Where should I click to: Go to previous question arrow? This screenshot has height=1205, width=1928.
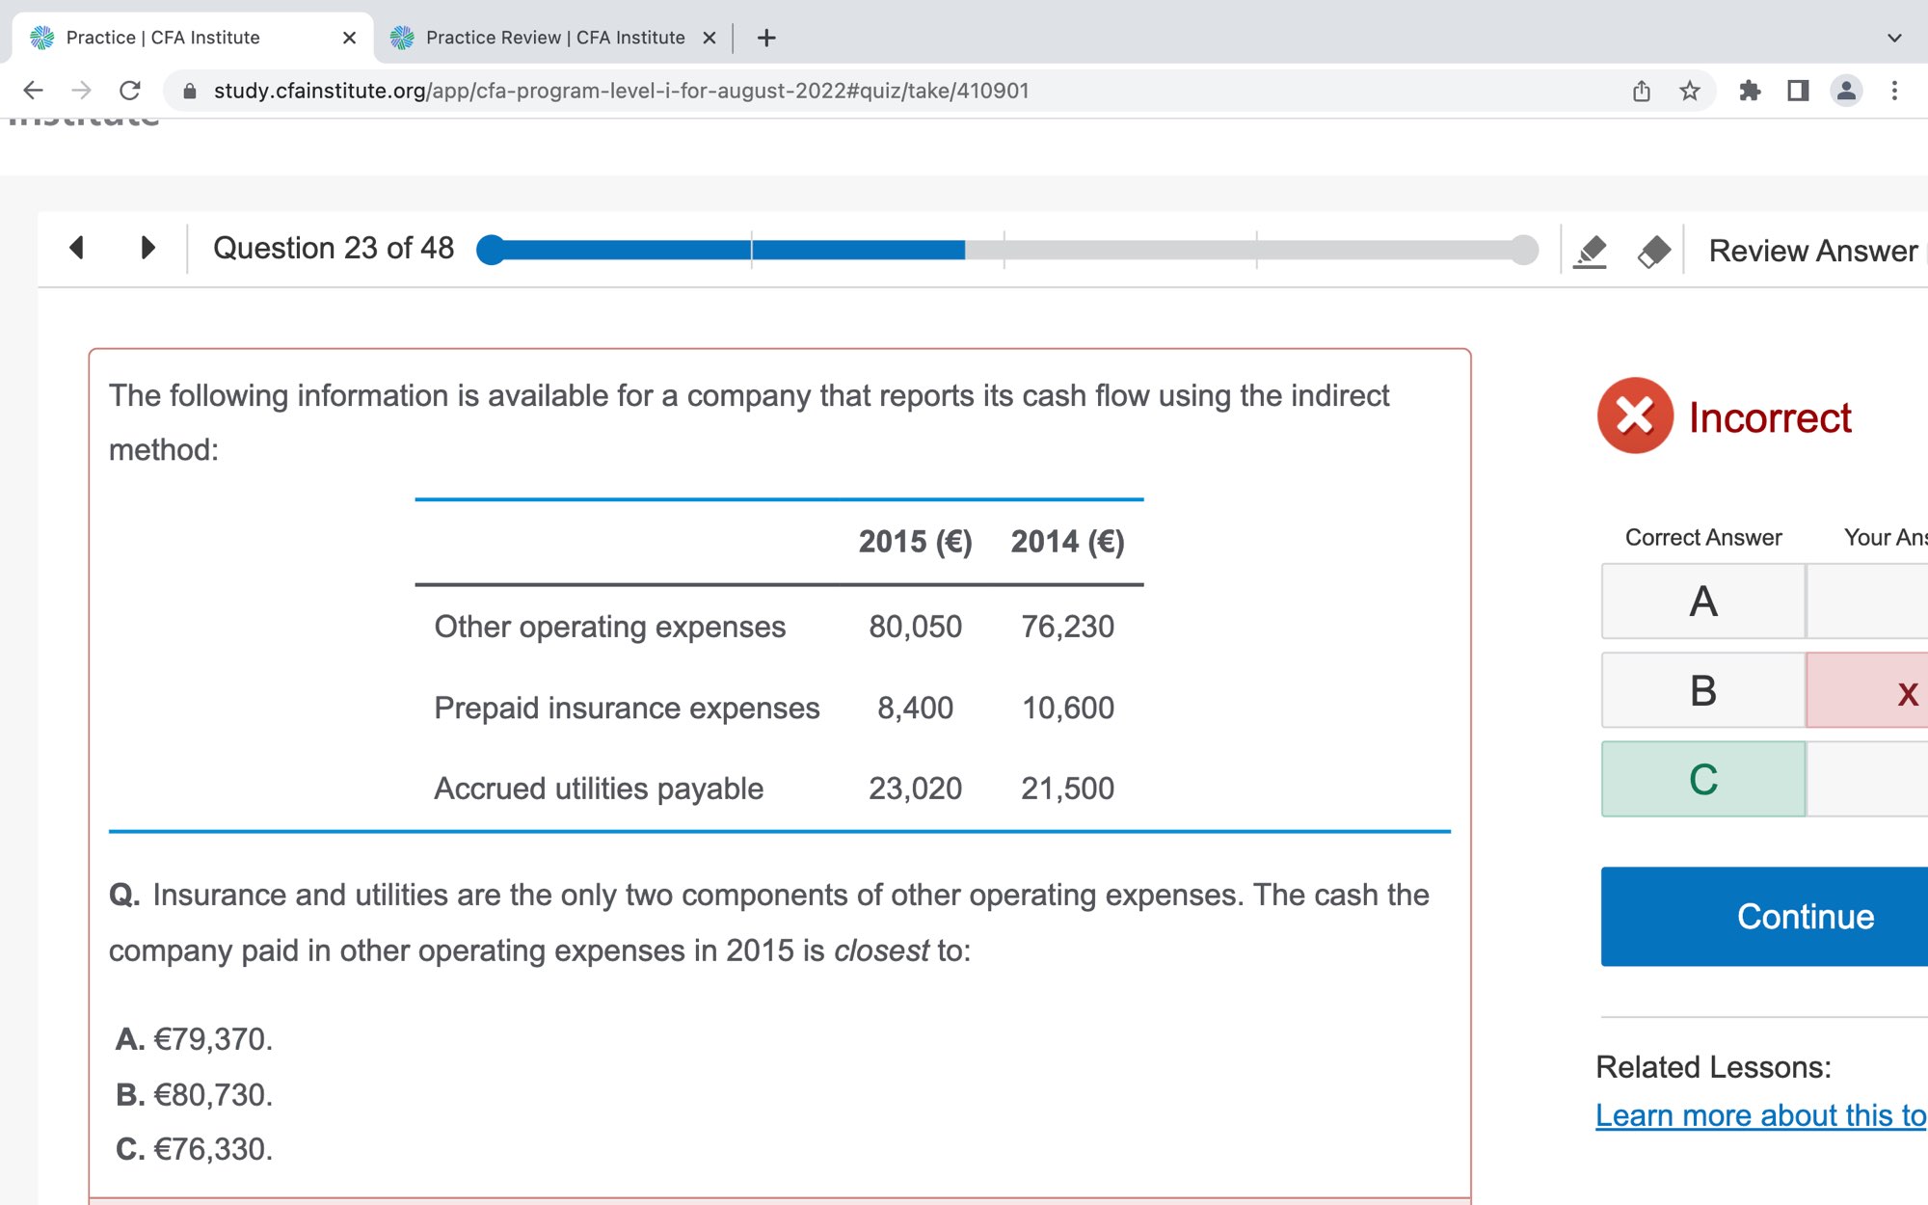[x=77, y=248]
